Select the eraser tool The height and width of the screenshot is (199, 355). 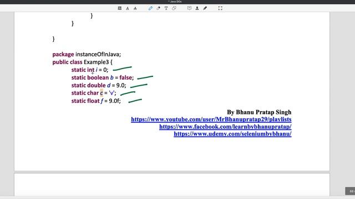pos(158,8)
